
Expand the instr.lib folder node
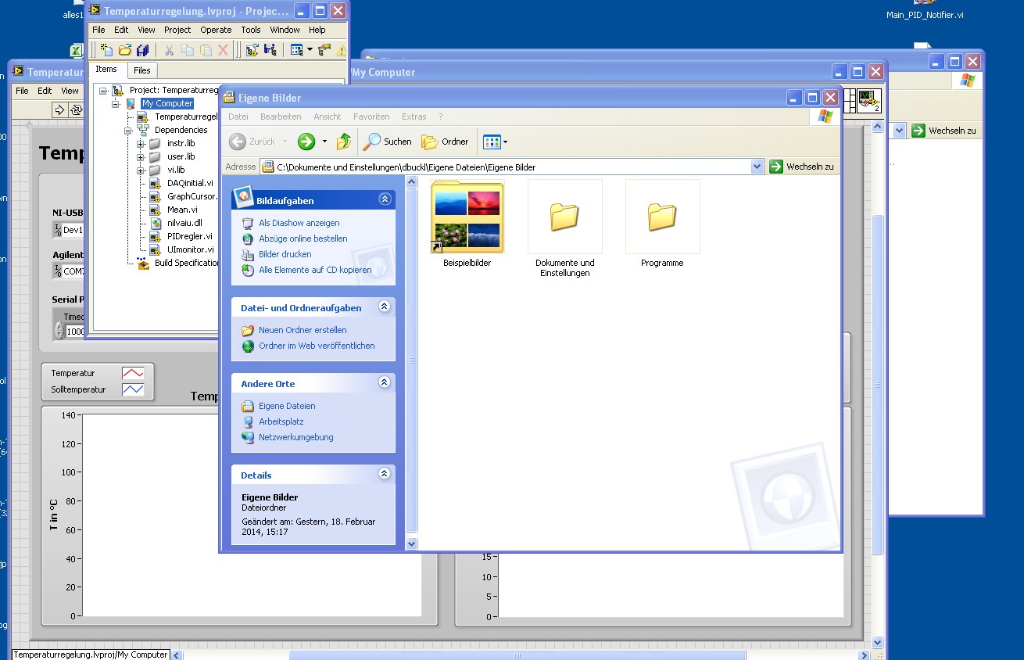pos(141,143)
